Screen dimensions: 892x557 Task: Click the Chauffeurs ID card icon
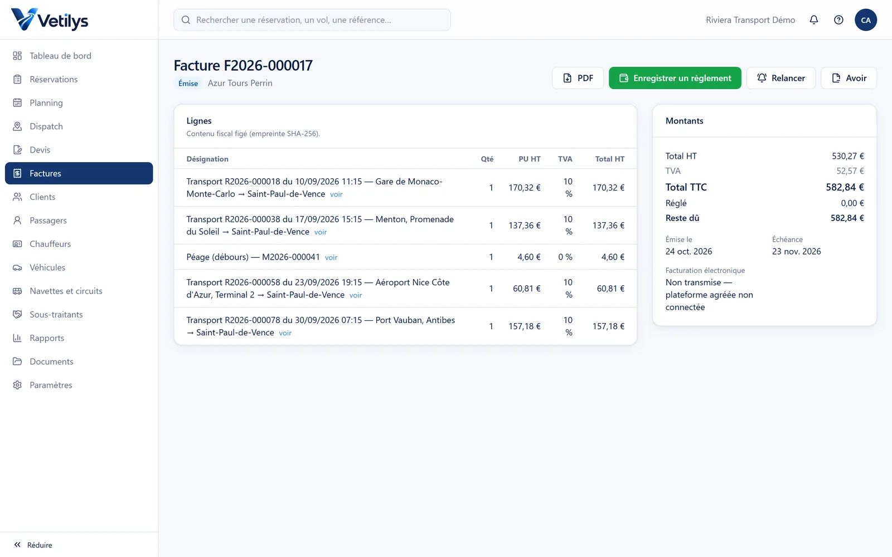(x=17, y=244)
